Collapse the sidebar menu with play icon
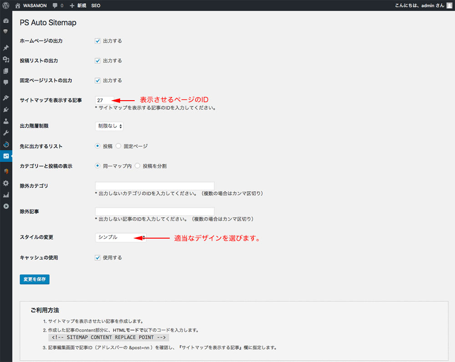 pyautogui.click(x=6, y=206)
